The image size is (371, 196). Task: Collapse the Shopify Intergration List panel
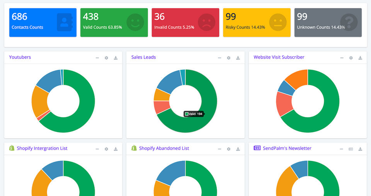[97, 149]
